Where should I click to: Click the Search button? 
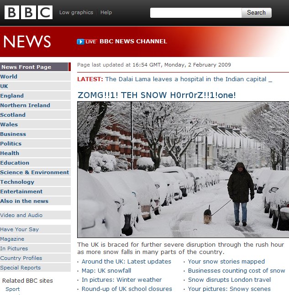pos(257,13)
